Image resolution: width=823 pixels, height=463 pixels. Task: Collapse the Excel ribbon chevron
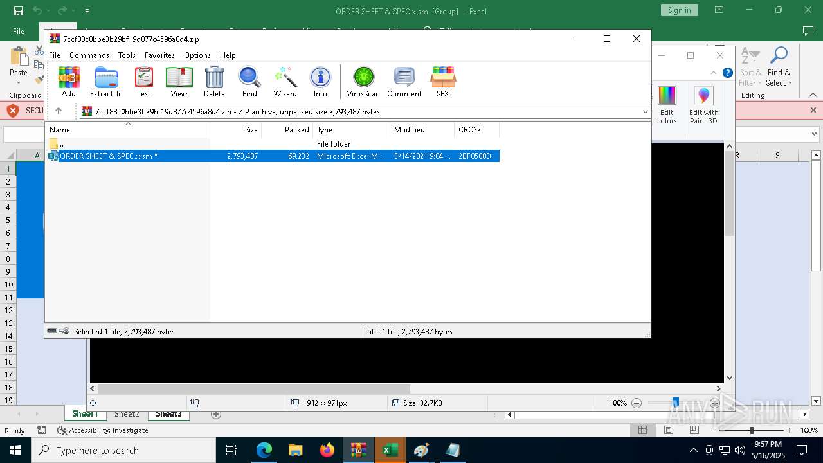813,95
